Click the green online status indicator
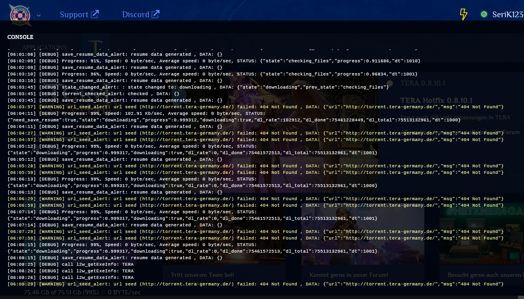The width and height of the screenshot is (524, 299). (484, 14)
